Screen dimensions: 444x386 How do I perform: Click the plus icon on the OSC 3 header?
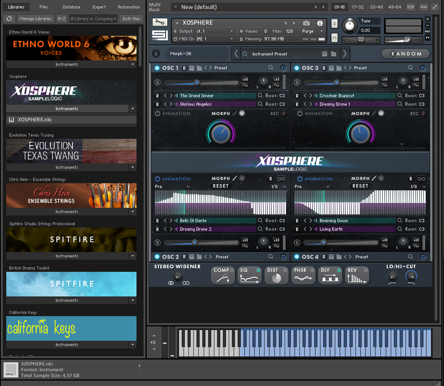[x=422, y=68]
